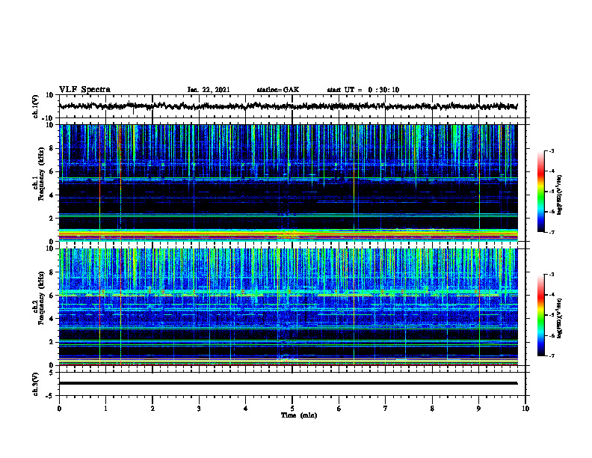Click the "-7" label on ch.1 color bar
The height and width of the screenshot is (458, 592).
click(x=551, y=232)
